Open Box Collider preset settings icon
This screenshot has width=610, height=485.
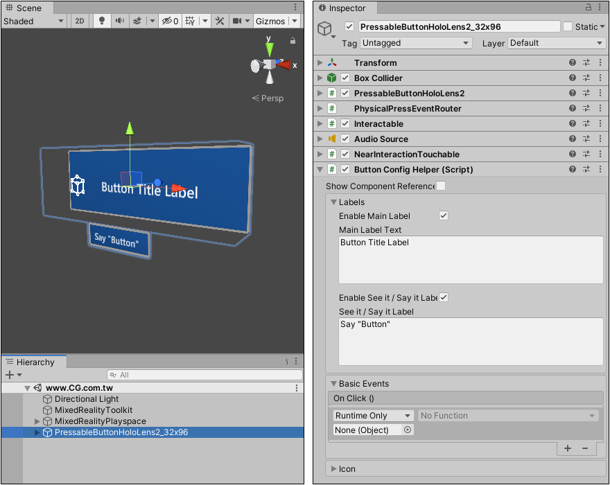(586, 78)
